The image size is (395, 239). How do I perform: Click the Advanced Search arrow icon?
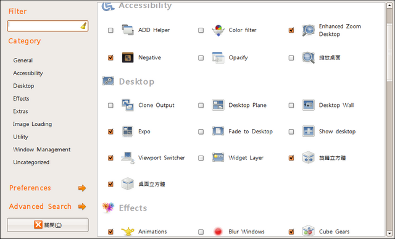82,207
